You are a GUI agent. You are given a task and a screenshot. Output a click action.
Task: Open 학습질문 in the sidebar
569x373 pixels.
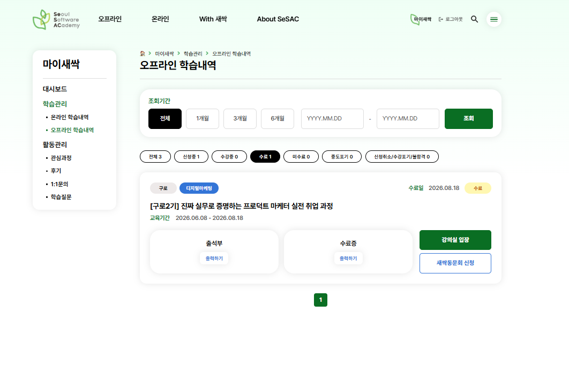[61, 197]
